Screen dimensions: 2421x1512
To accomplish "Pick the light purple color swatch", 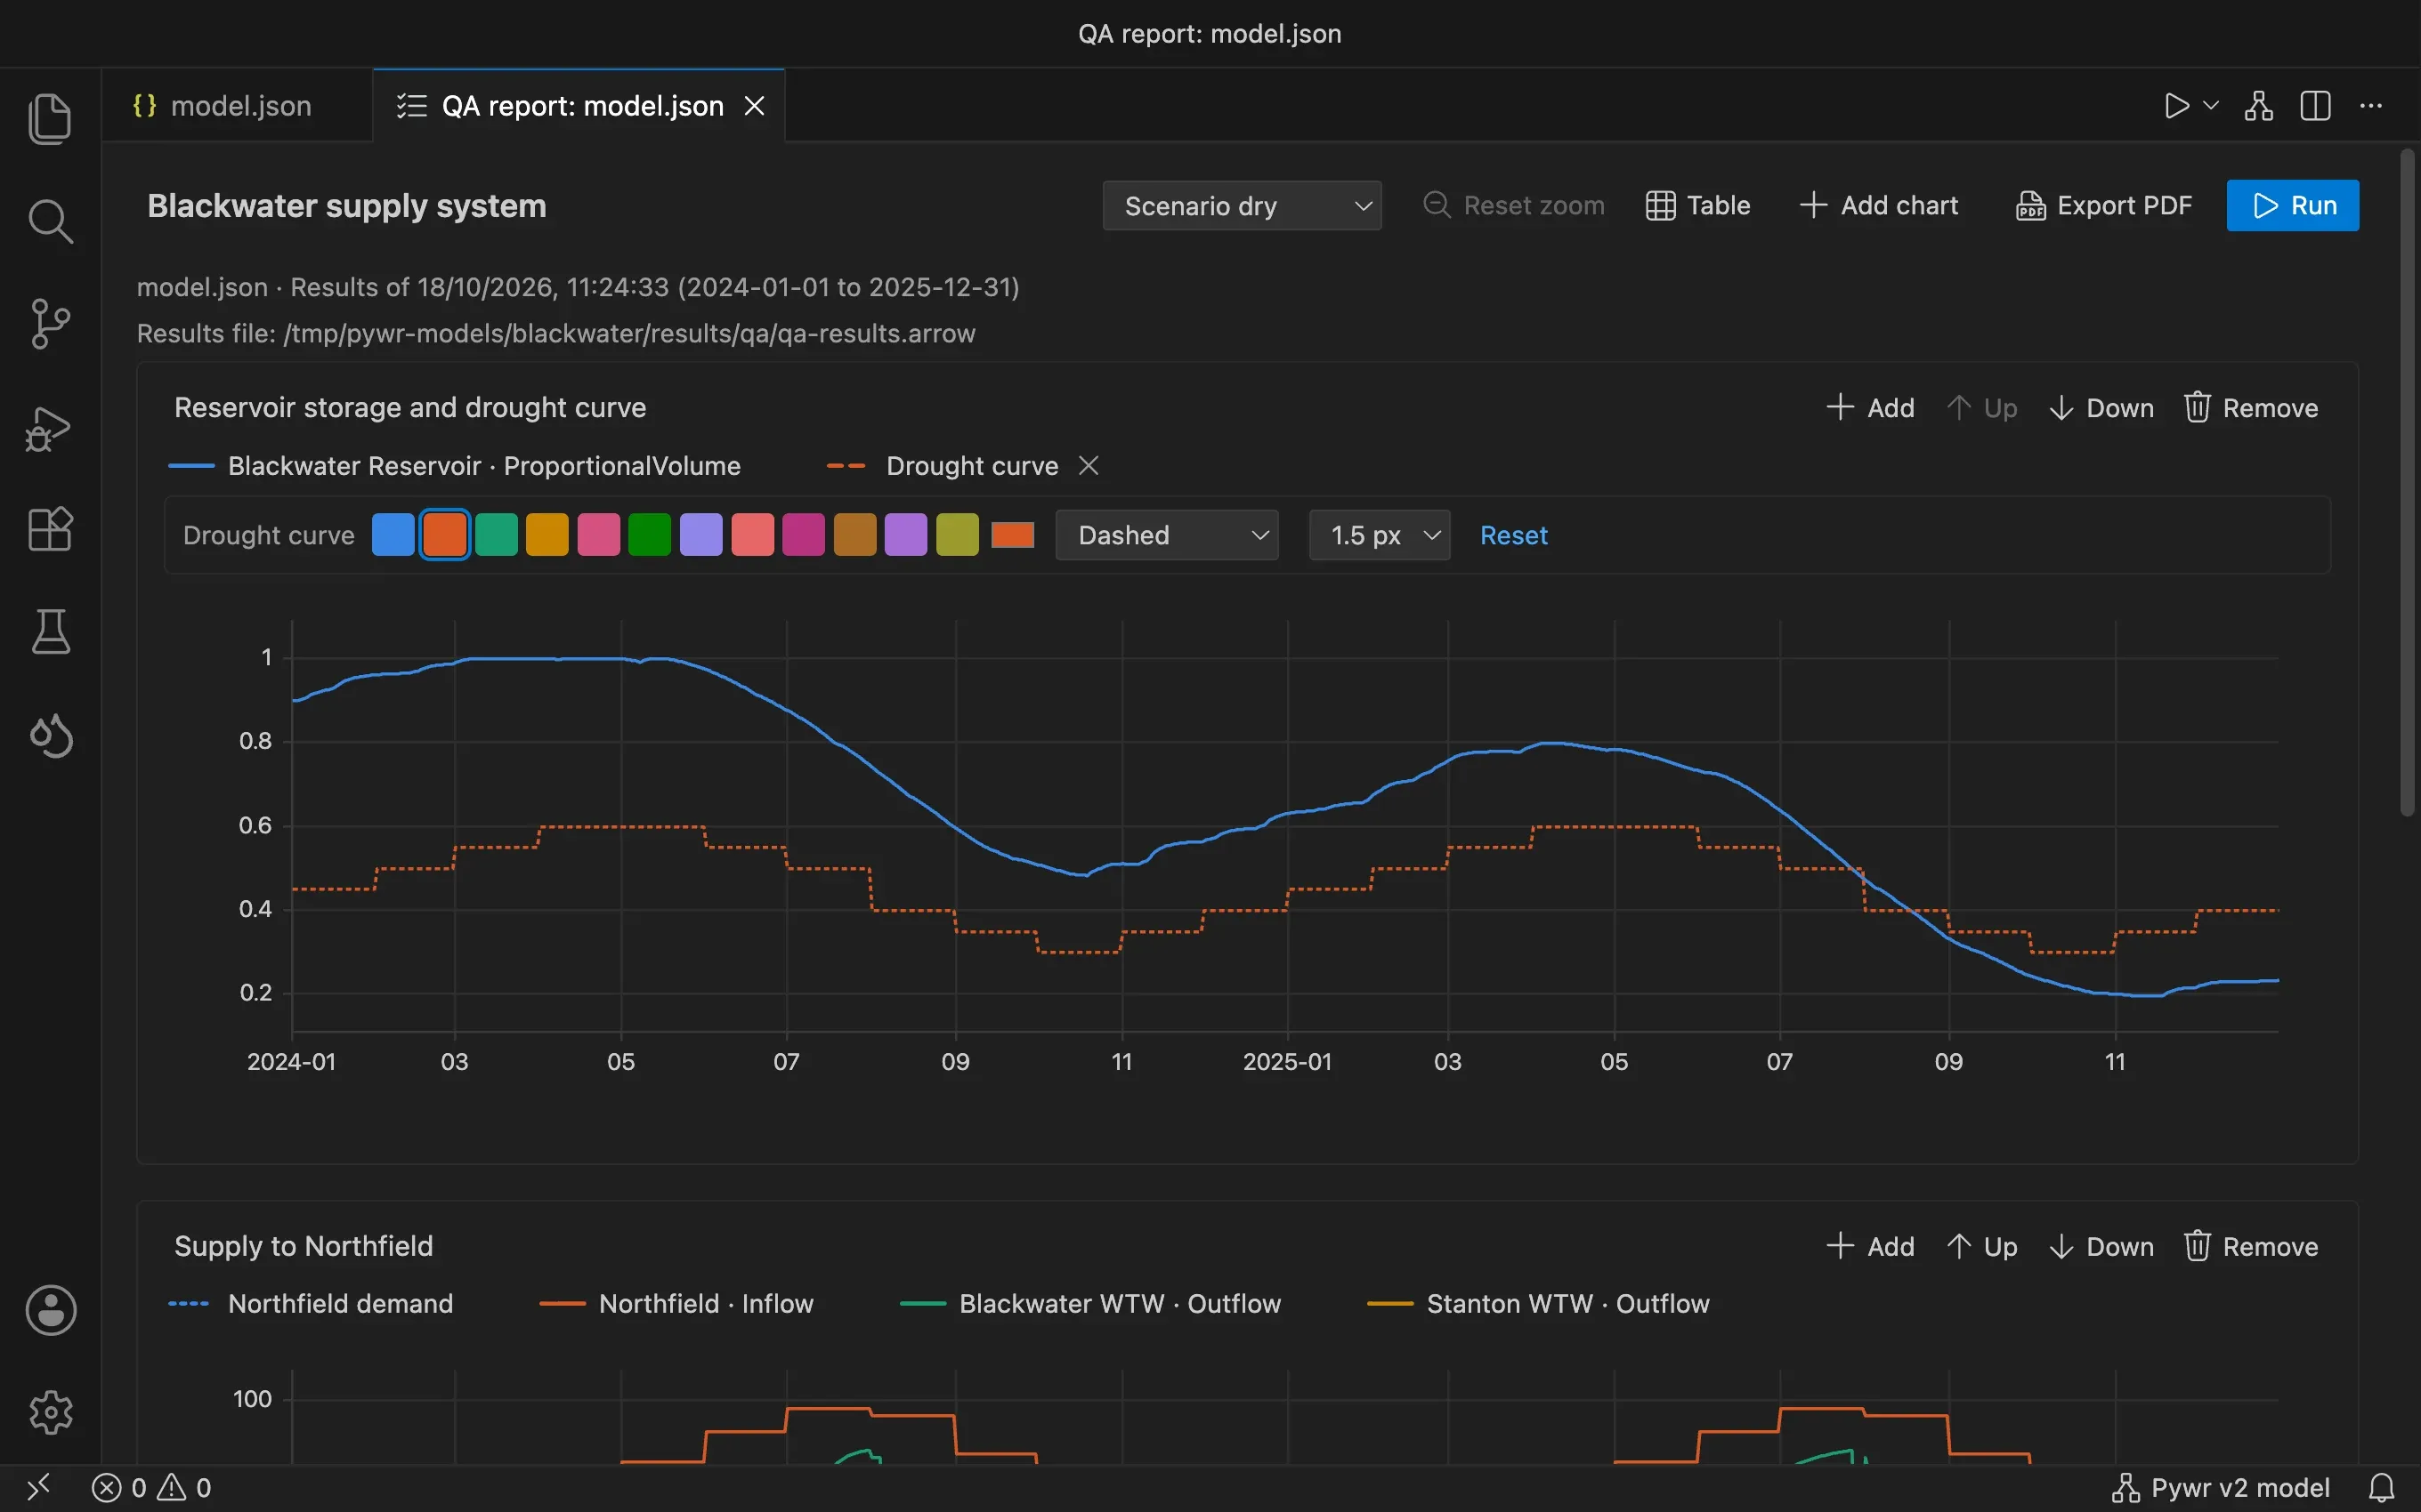I will click(x=906, y=535).
